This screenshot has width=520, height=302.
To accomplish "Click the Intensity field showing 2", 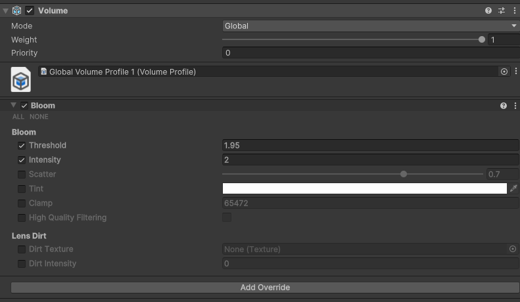I will pyautogui.click(x=370, y=160).
